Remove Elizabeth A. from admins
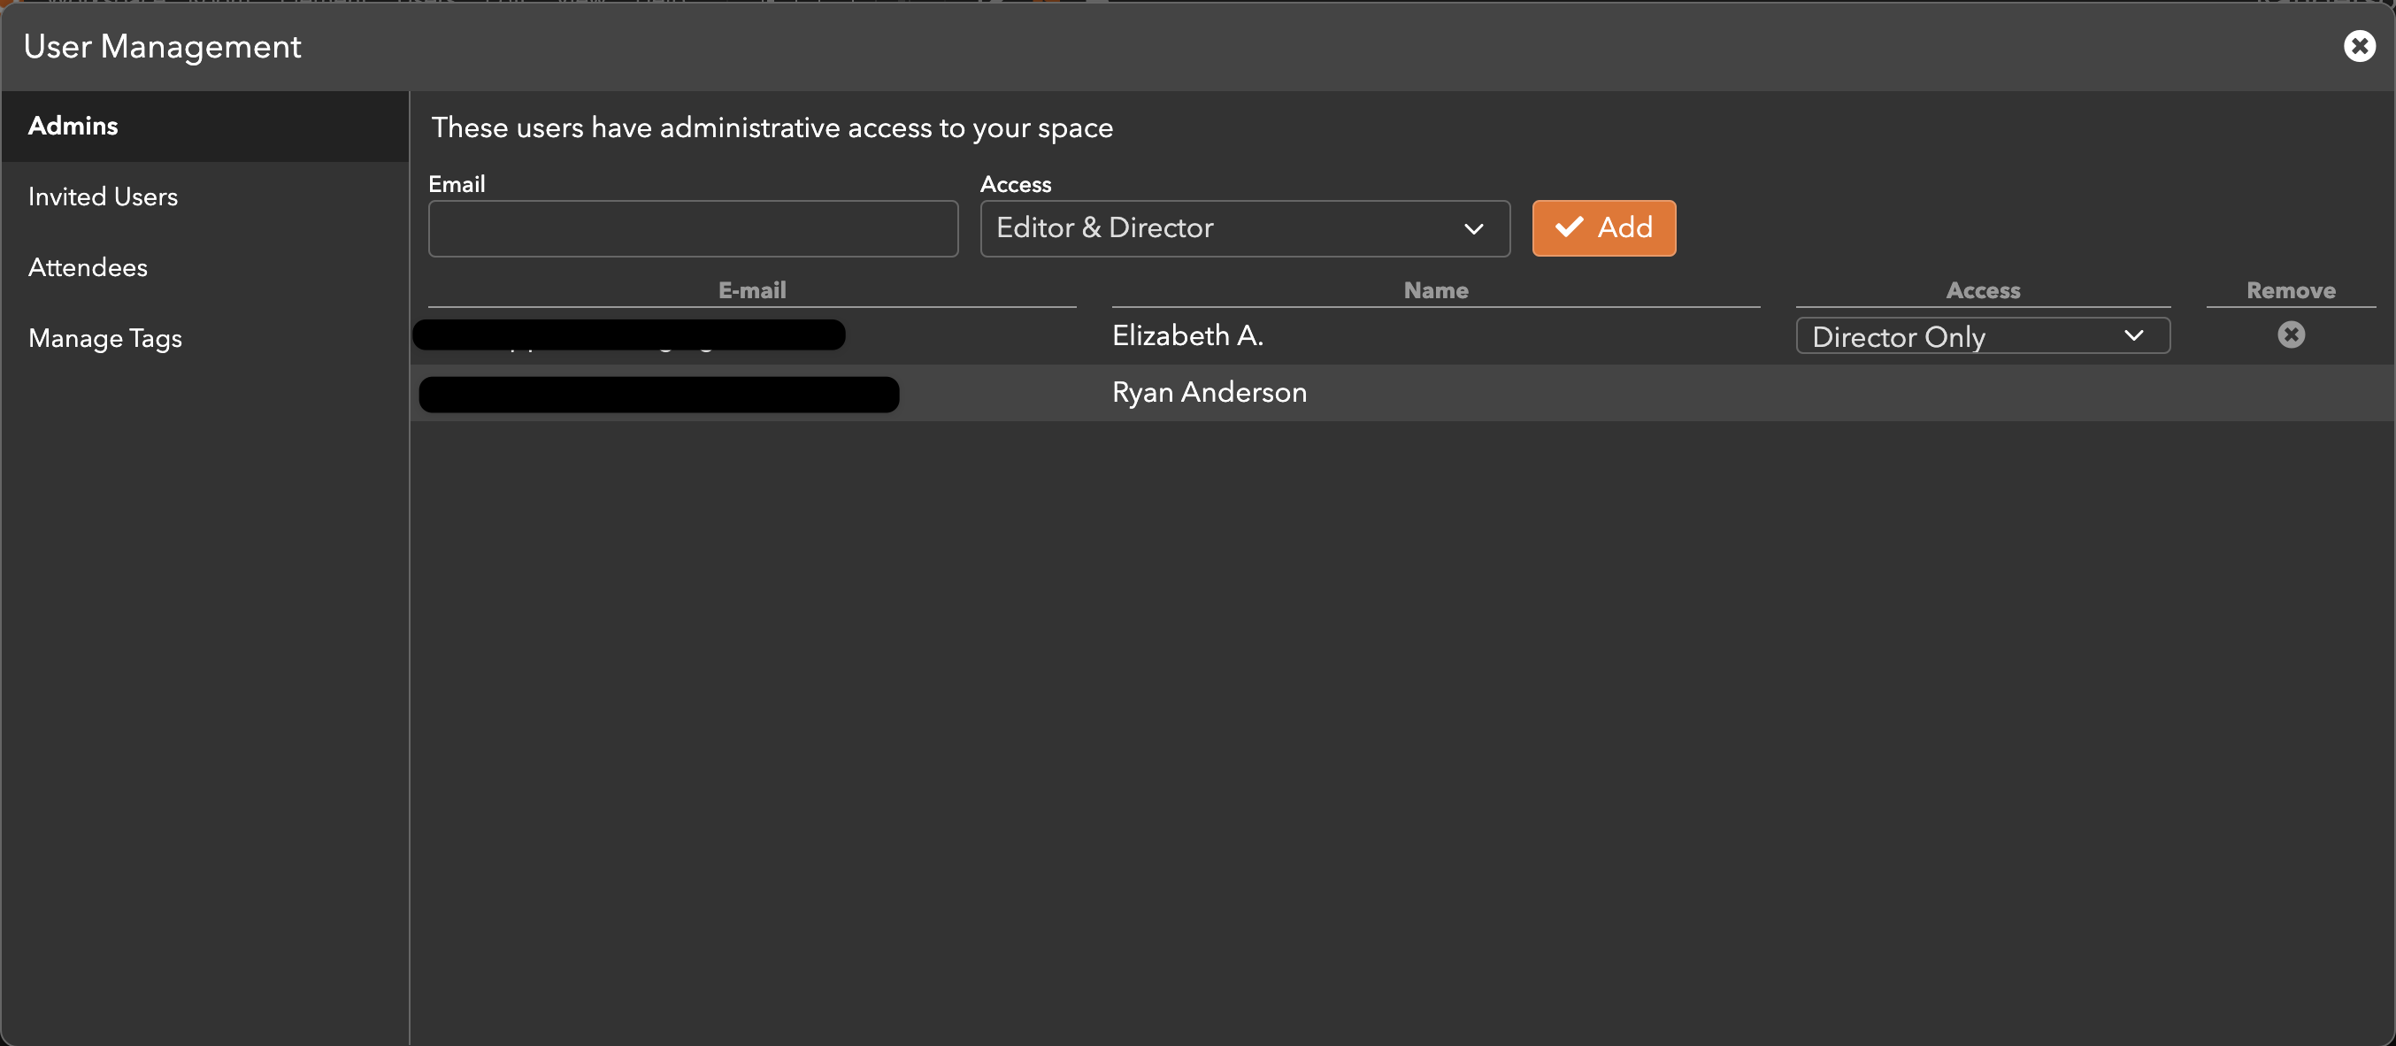The height and width of the screenshot is (1046, 2396). [2290, 335]
